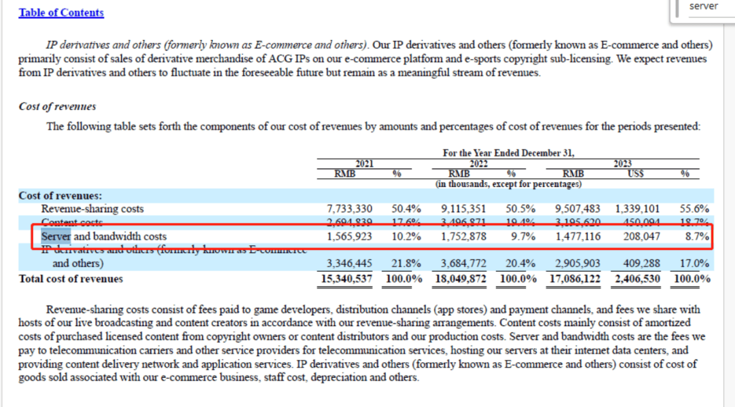Click the 1,565,923 server cost value
This screenshot has width=735, height=407.
[x=349, y=236]
